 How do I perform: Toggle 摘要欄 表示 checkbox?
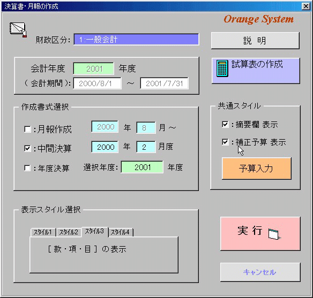(225, 124)
